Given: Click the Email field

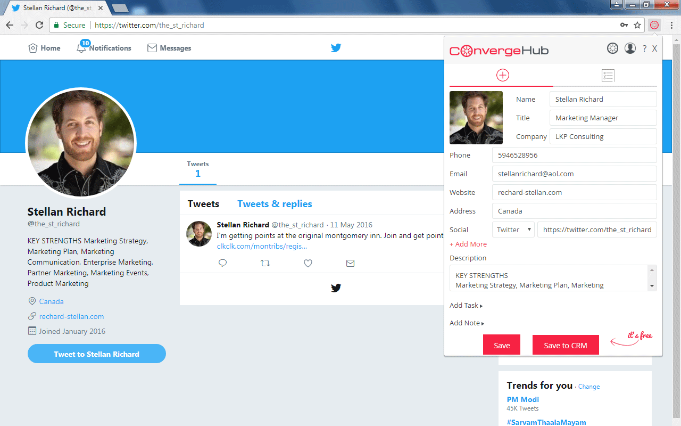Looking at the screenshot, I should (575, 174).
